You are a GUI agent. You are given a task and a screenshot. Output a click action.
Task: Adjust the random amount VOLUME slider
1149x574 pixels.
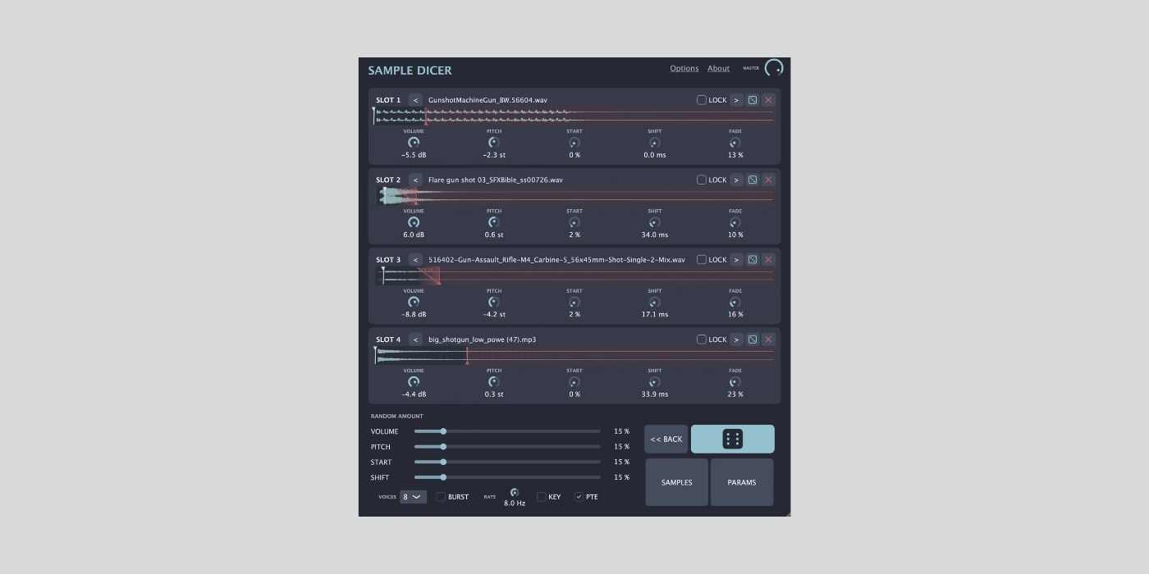click(x=507, y=431)
